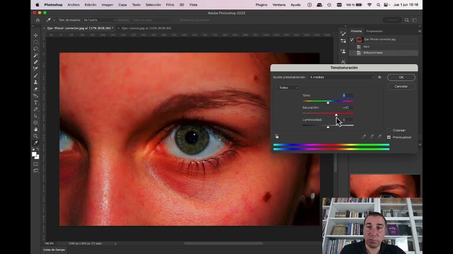Open the Ajuste preestablecido dropdown
Screen dimensions: 453x254
[x=342, y=77]
